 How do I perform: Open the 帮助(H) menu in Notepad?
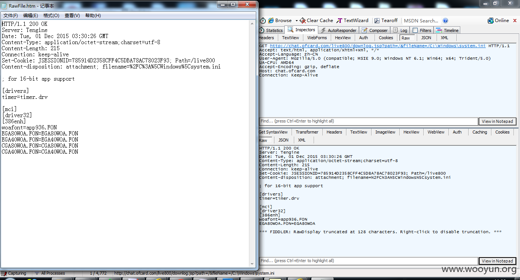93,16
